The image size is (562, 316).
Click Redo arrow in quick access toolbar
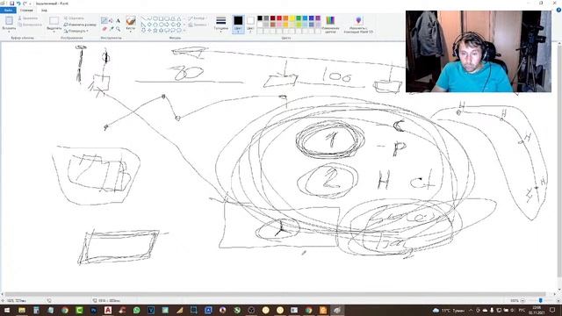pyautogui.click(x=25, y=4)
